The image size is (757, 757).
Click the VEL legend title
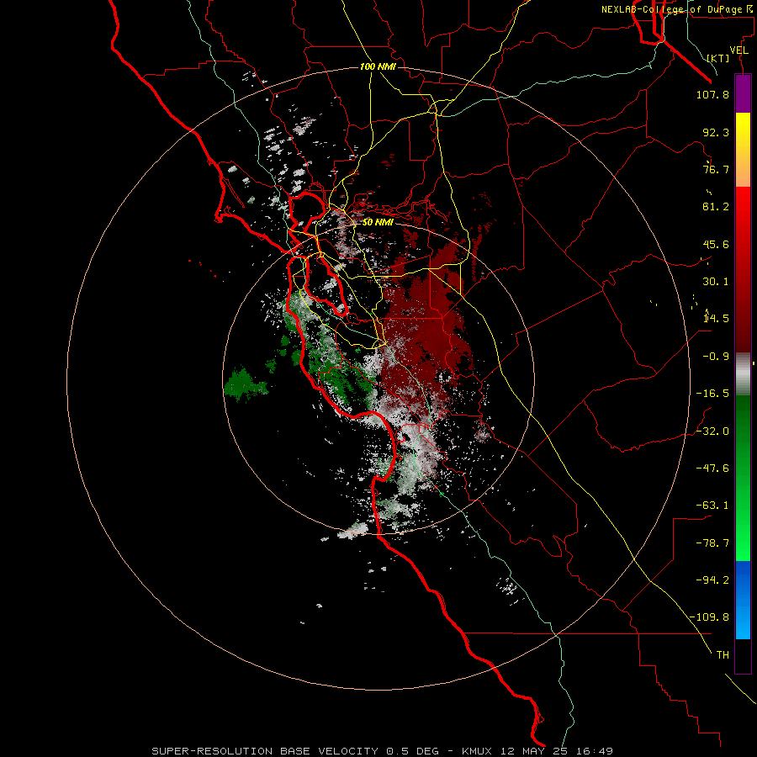tap(738, 50)
